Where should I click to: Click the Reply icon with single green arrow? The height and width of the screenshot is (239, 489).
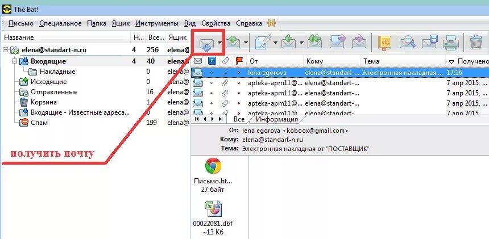pyautogui.click(x=289, y=41)
